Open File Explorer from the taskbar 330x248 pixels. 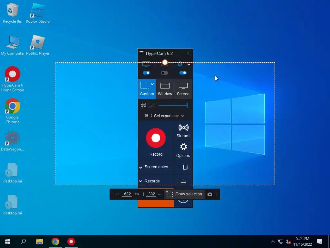(x=39, y=242)
